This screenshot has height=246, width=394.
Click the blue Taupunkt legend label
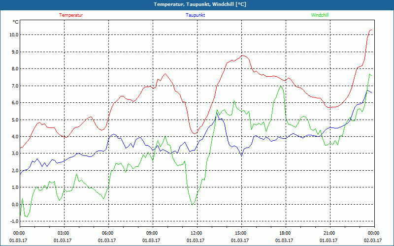coord(195,15)
